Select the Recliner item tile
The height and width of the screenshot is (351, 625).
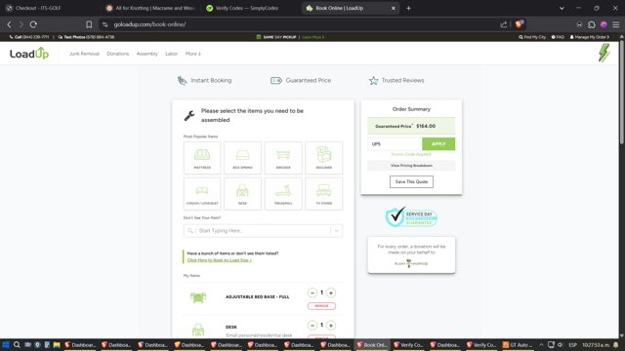pos(323,158)
